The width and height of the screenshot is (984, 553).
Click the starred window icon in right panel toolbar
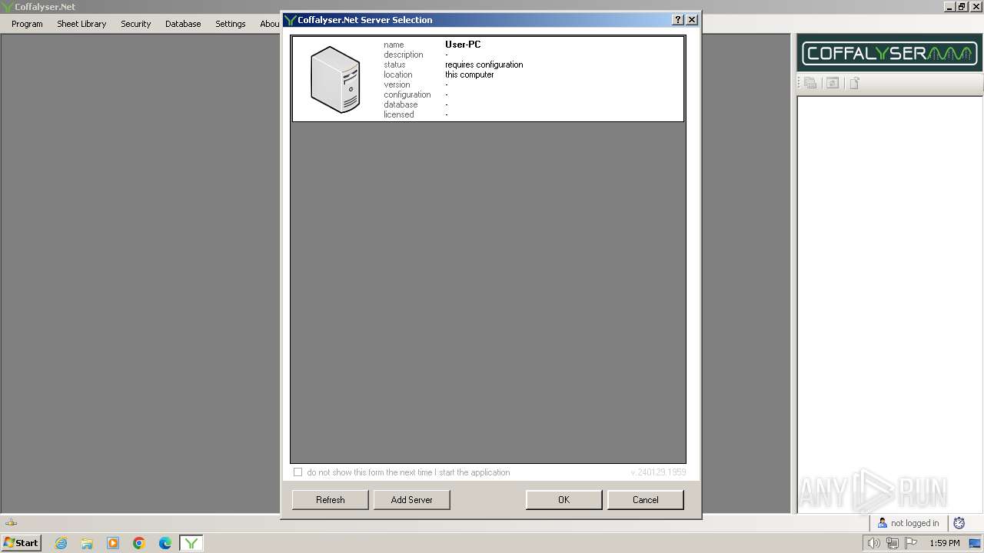832,83
